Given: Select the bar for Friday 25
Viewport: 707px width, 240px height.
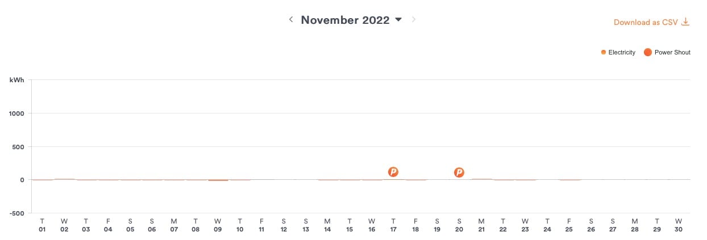Looking at the screenshot, I should coord(569,180).
